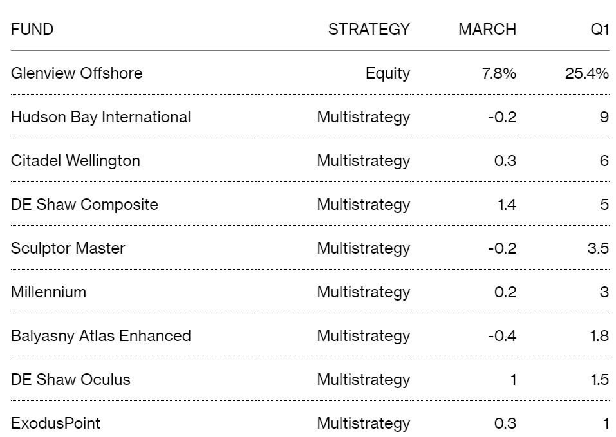
Task: Click Balyasny's -0.4 March value
Action: 503,336
